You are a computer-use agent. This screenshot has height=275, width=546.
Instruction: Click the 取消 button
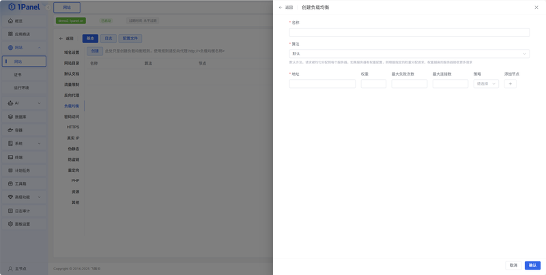[513, 265]
